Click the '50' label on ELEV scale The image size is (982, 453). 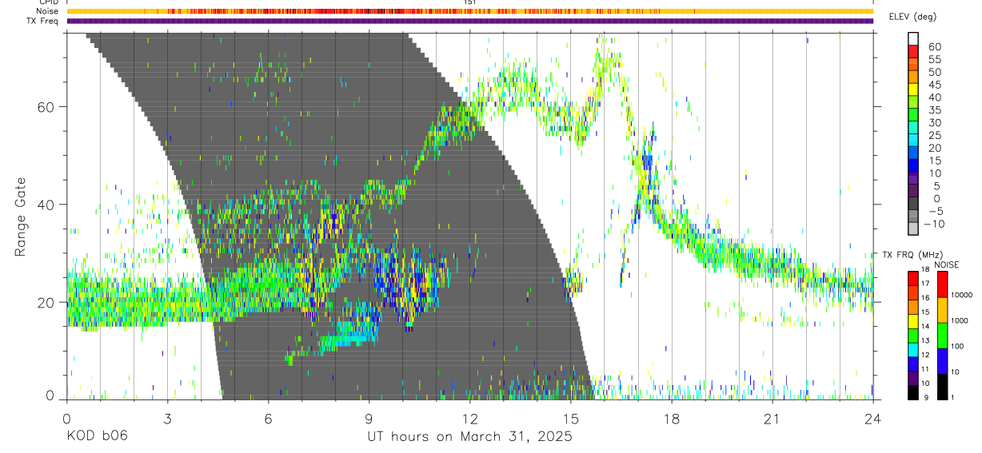click(x=934, y=73)
